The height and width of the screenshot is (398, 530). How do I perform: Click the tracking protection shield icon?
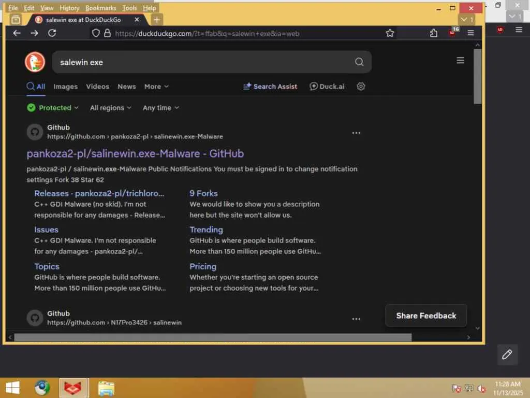pyautogui.click(x=96, y=33)
